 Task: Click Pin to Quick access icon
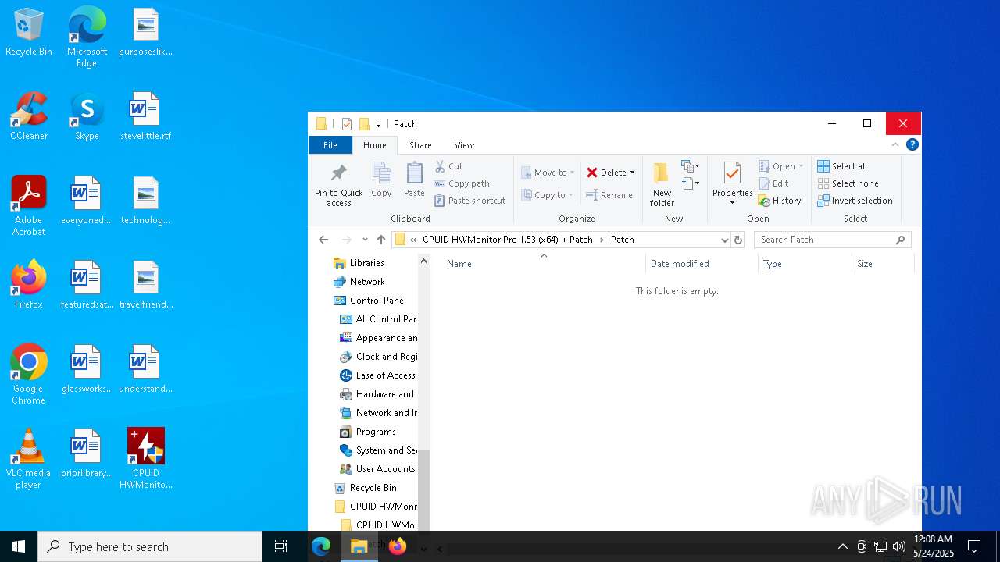click(x=339, y=173)
